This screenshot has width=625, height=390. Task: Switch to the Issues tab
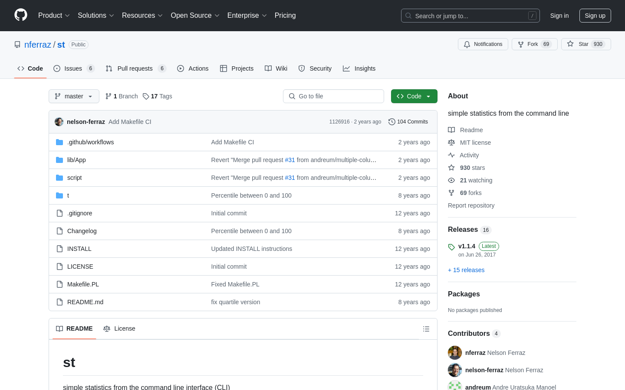tap(74, 68)
